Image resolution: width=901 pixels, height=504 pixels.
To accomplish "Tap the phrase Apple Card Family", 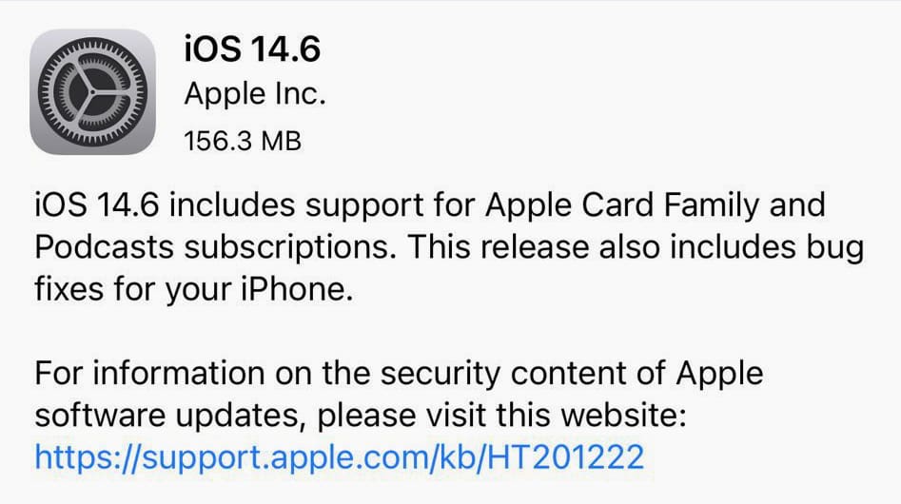I will [x=622, y=205].
